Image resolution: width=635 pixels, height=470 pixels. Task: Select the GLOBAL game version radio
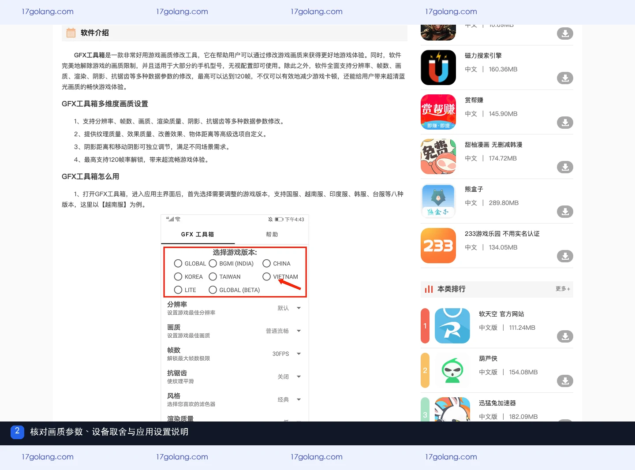[178, 264]
